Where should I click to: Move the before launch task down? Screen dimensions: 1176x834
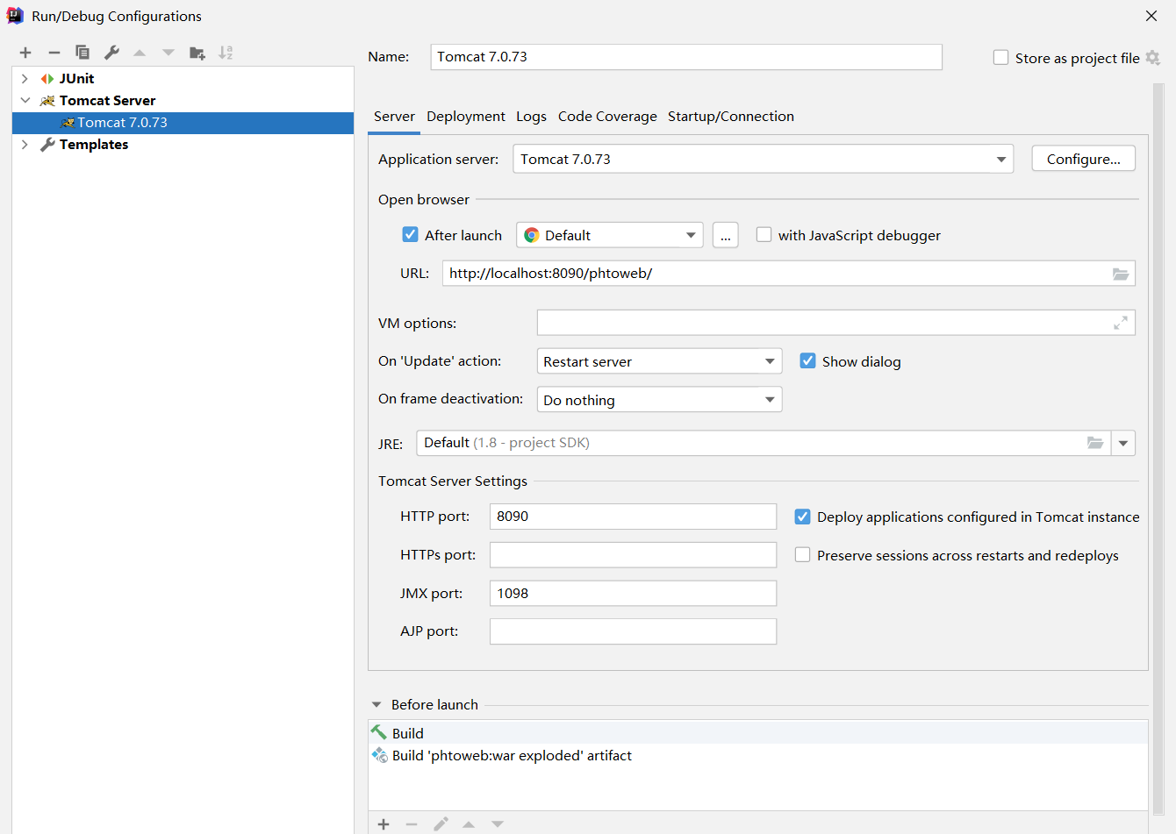coord(498,823)
